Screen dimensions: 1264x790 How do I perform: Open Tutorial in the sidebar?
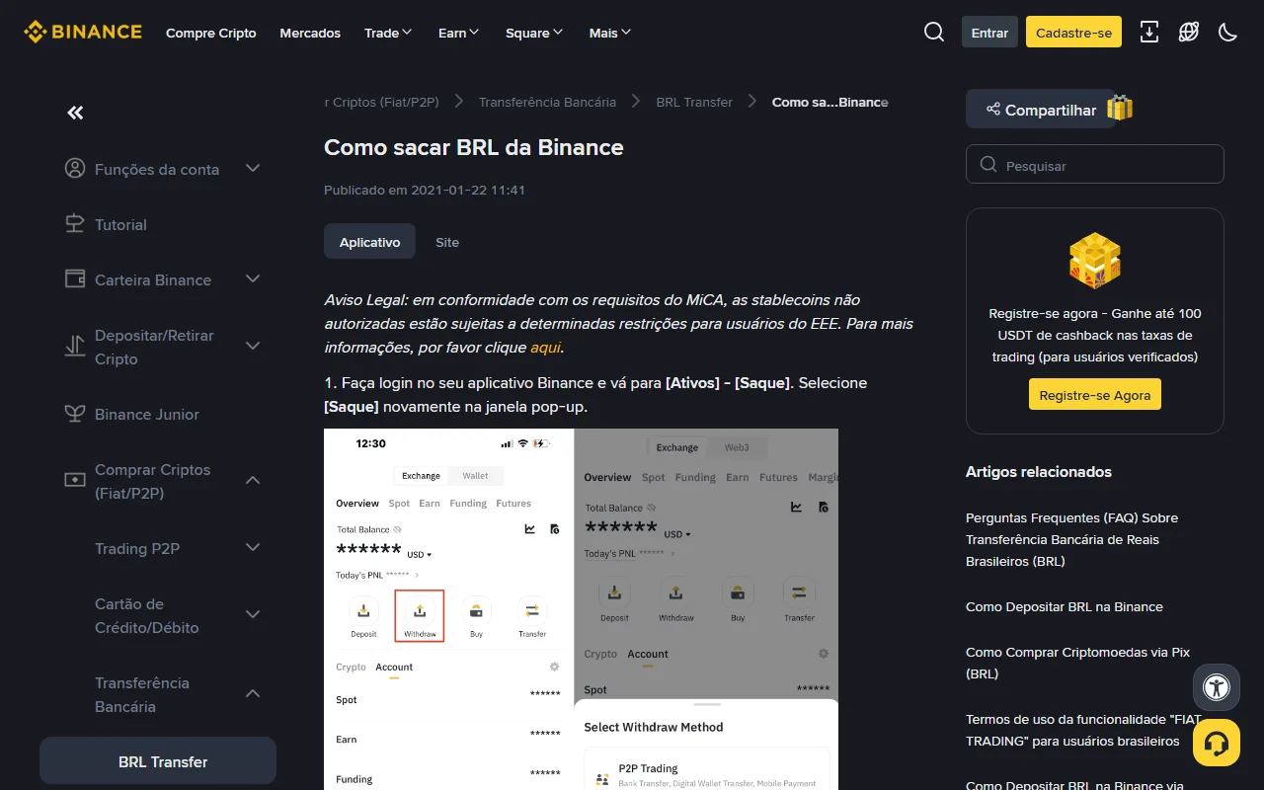click(120, 224)
